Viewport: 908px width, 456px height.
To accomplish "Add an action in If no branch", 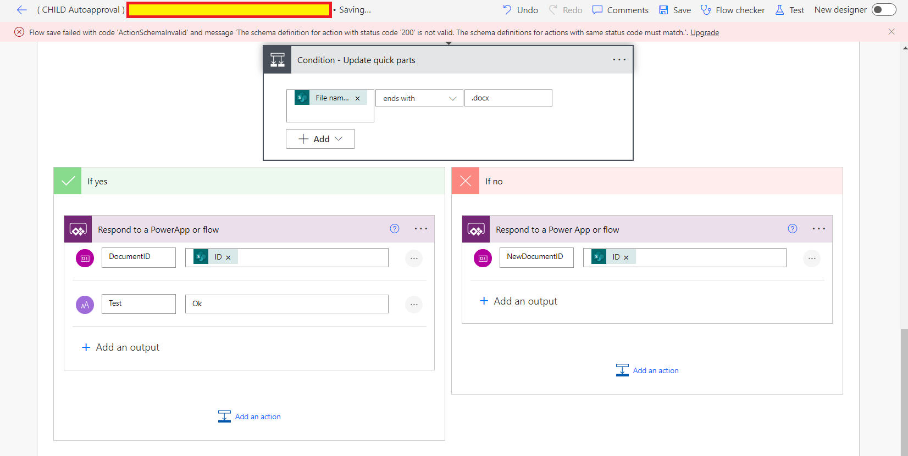I will click(647, 370).
